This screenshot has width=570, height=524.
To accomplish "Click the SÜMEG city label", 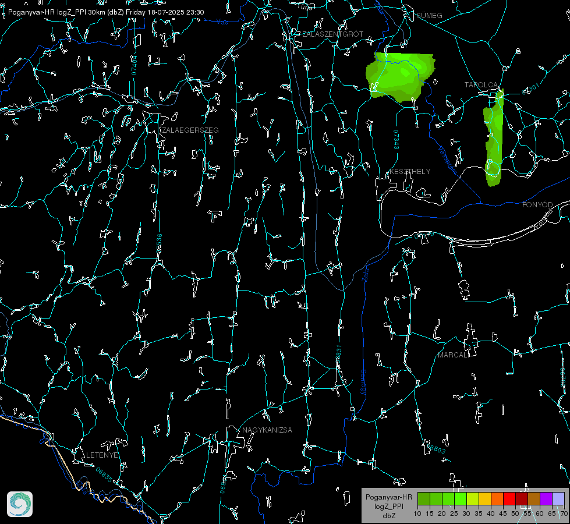I will click(429, 16).
